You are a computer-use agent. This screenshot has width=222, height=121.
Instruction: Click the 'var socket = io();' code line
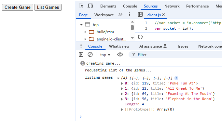click(x=174, y=28)
